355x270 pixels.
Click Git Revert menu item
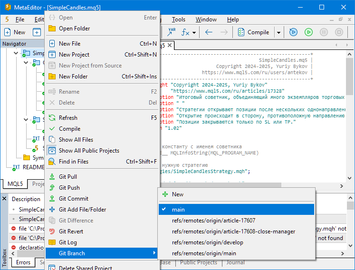pyautogui.click(x=102, y=231)
